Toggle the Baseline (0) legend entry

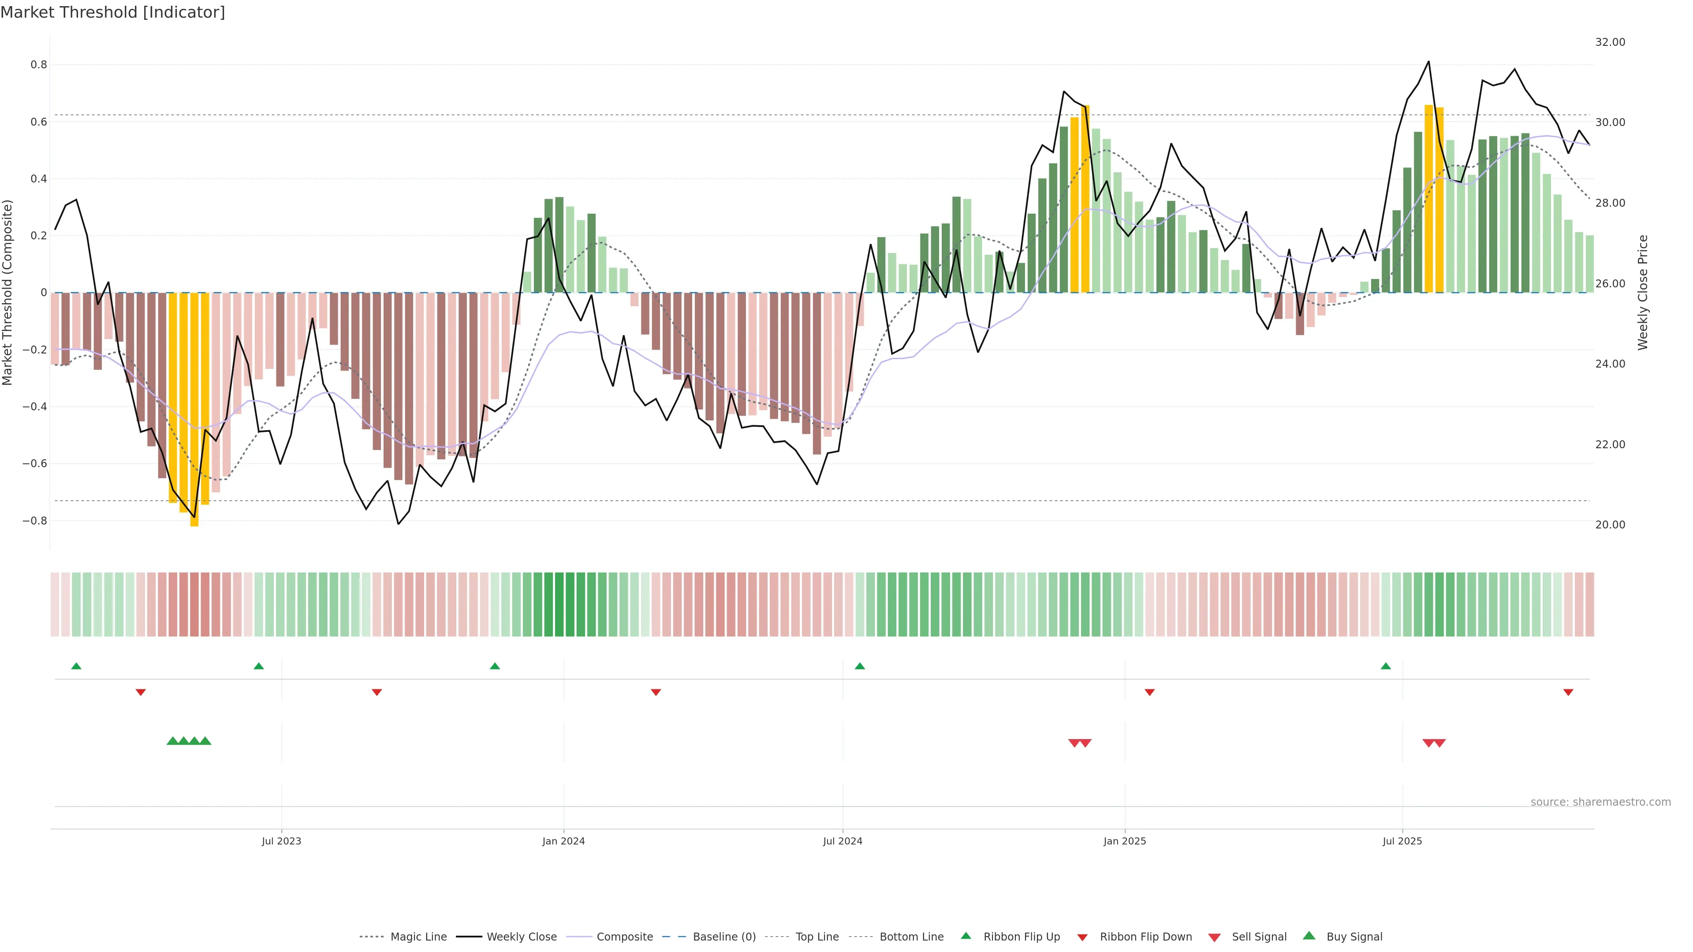pyautogui.click(x=724, y=937)
